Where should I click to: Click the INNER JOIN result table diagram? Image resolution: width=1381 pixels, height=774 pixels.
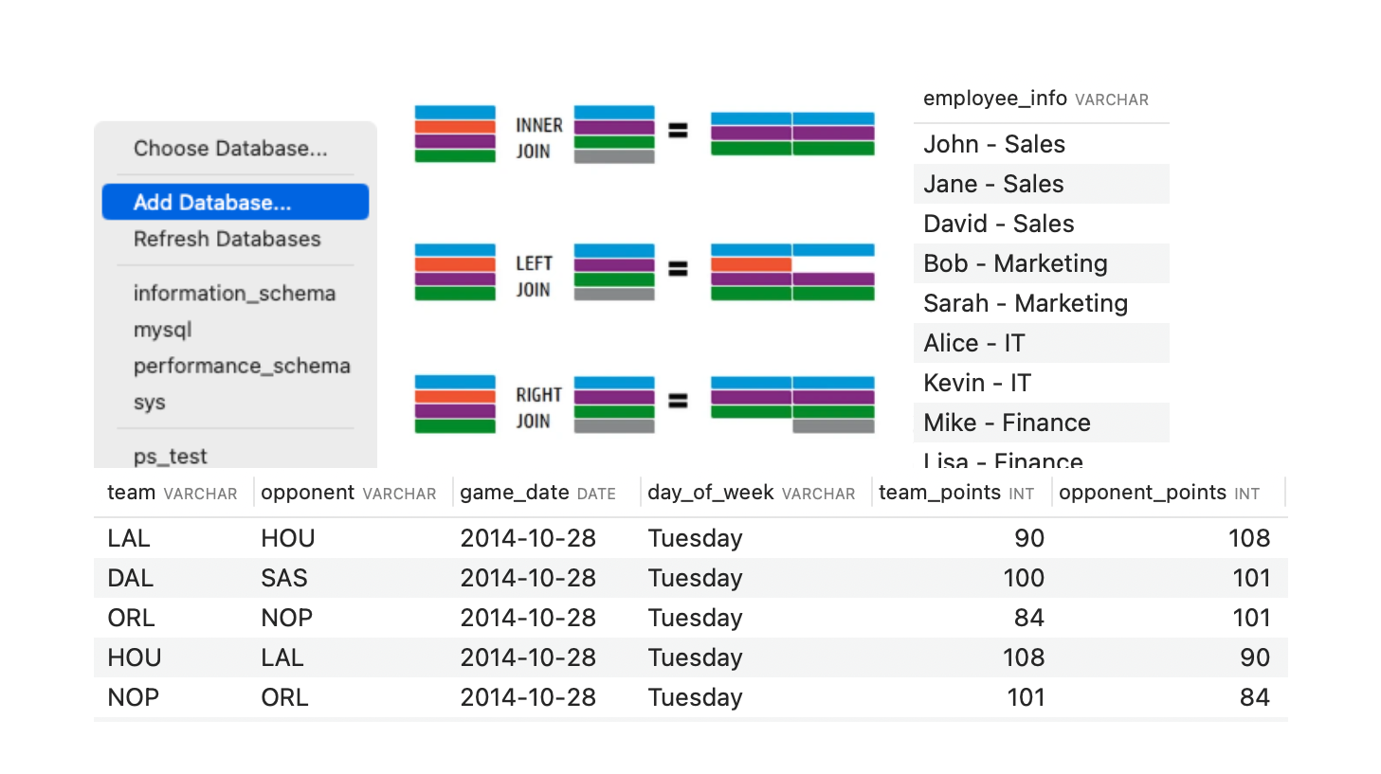point(792,134)
